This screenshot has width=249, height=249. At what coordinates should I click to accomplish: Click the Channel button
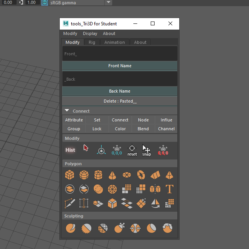click(166, 129)
